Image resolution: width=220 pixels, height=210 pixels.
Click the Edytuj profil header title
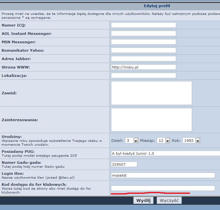point(157,6)
